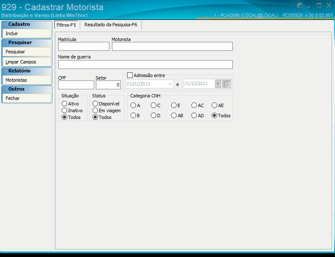Click the Fechar button

(x=27, y=98)
